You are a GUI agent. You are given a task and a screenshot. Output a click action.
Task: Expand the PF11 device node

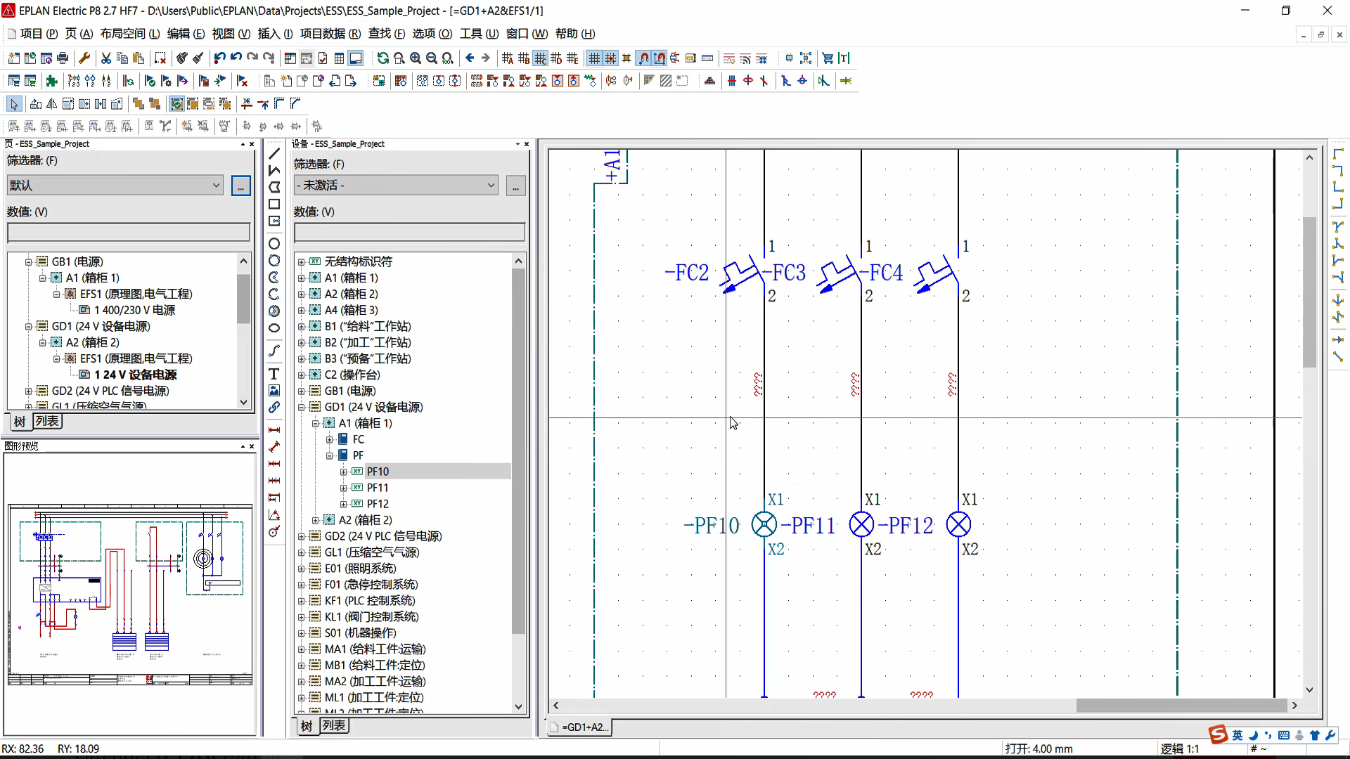pyautogui.click(x=343, y=488)
